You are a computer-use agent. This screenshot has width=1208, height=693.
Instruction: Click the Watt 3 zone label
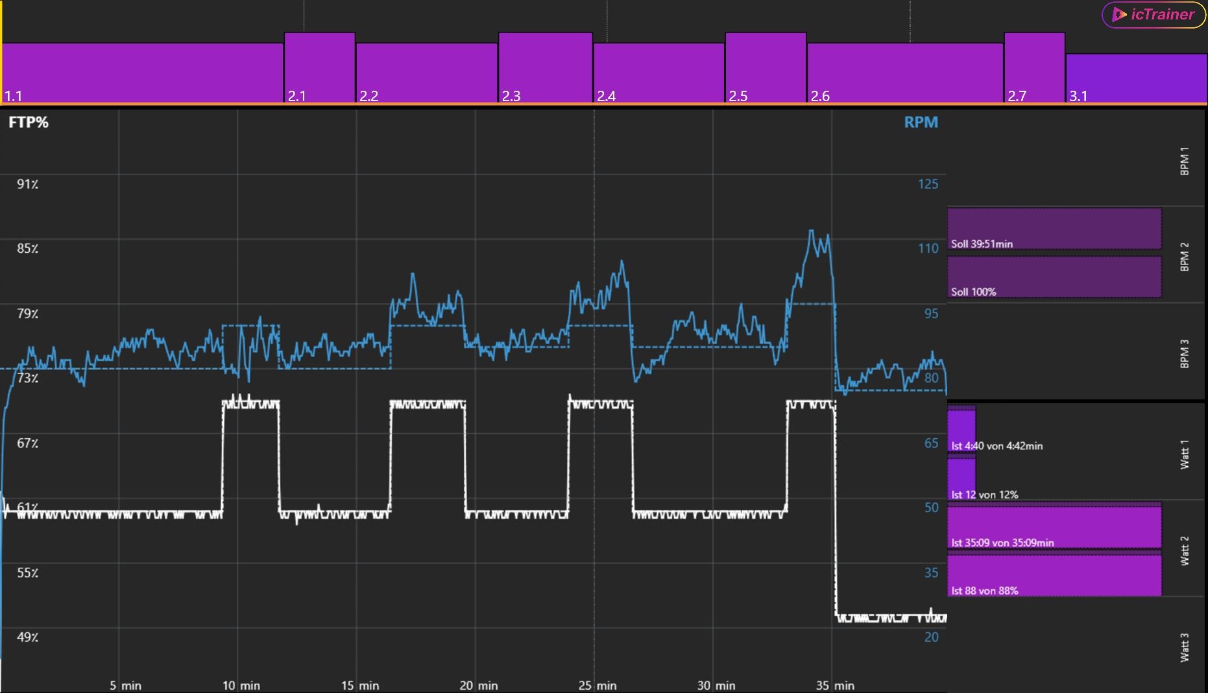click(1184, 647)
